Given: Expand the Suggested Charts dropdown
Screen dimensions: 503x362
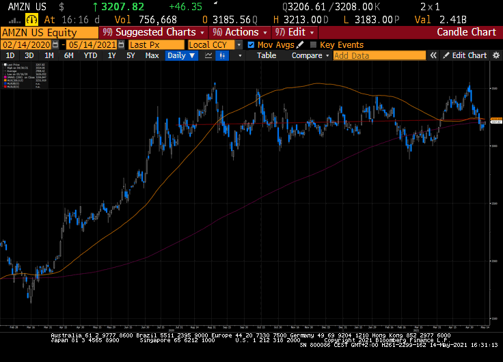Looking at the screenshot, I should click(153, 32).
